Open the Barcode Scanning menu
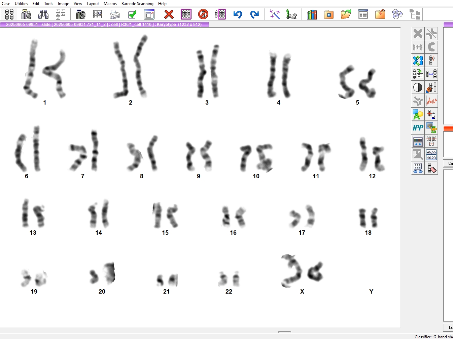The image size is (453, 339). (137, 4)
